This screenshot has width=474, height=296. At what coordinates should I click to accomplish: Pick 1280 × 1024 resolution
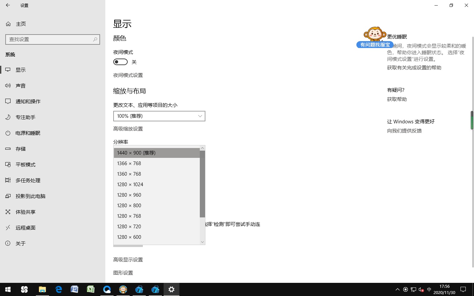157,185
